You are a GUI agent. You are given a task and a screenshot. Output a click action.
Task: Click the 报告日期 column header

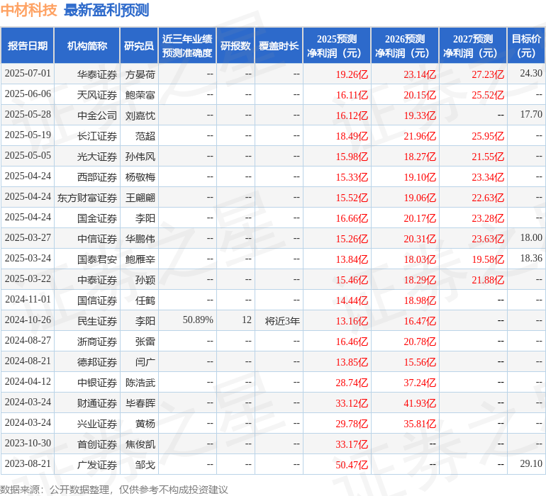pyautogui.click(x=27, y=45)
